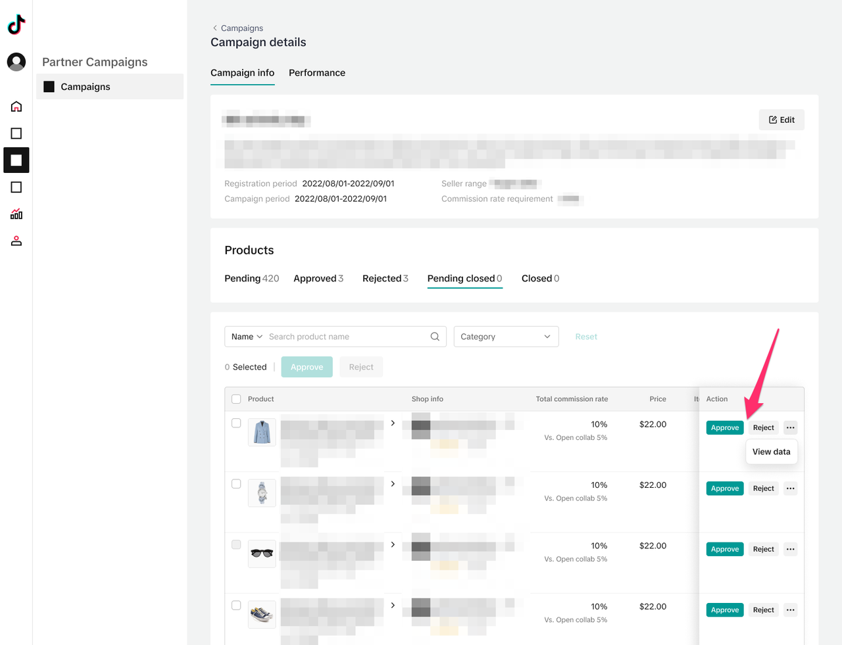This screenshot has height=645, width=842.
Task: Click the Search product name field
Action: click(x=345, y=337)
